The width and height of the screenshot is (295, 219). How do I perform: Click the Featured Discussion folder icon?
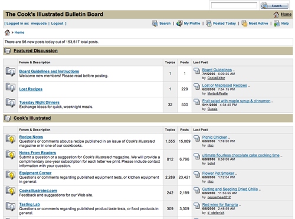coord(8,51)
